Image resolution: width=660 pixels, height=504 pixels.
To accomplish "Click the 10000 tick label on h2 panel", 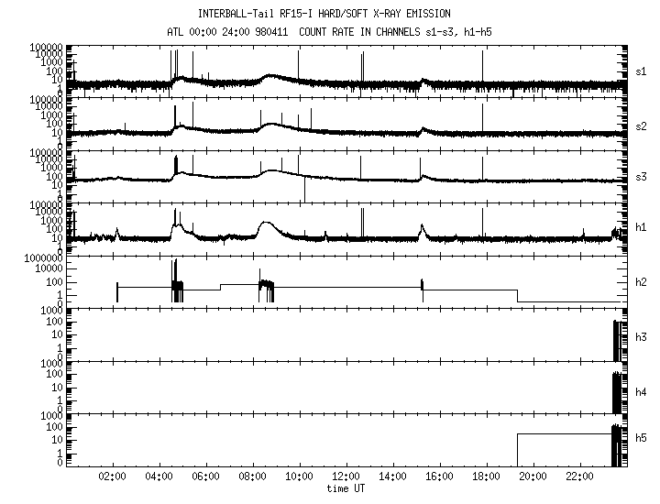I will (49, 268).
